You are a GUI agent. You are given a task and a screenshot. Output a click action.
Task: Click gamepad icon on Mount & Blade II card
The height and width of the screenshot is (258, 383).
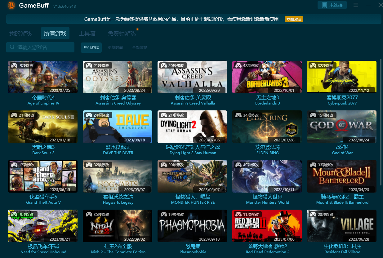pyautogui.click(x=313, y=165)
